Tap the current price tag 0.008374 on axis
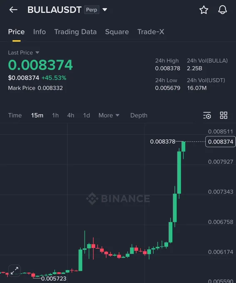The height and width of the screenshot is (283, 236). 221,141
